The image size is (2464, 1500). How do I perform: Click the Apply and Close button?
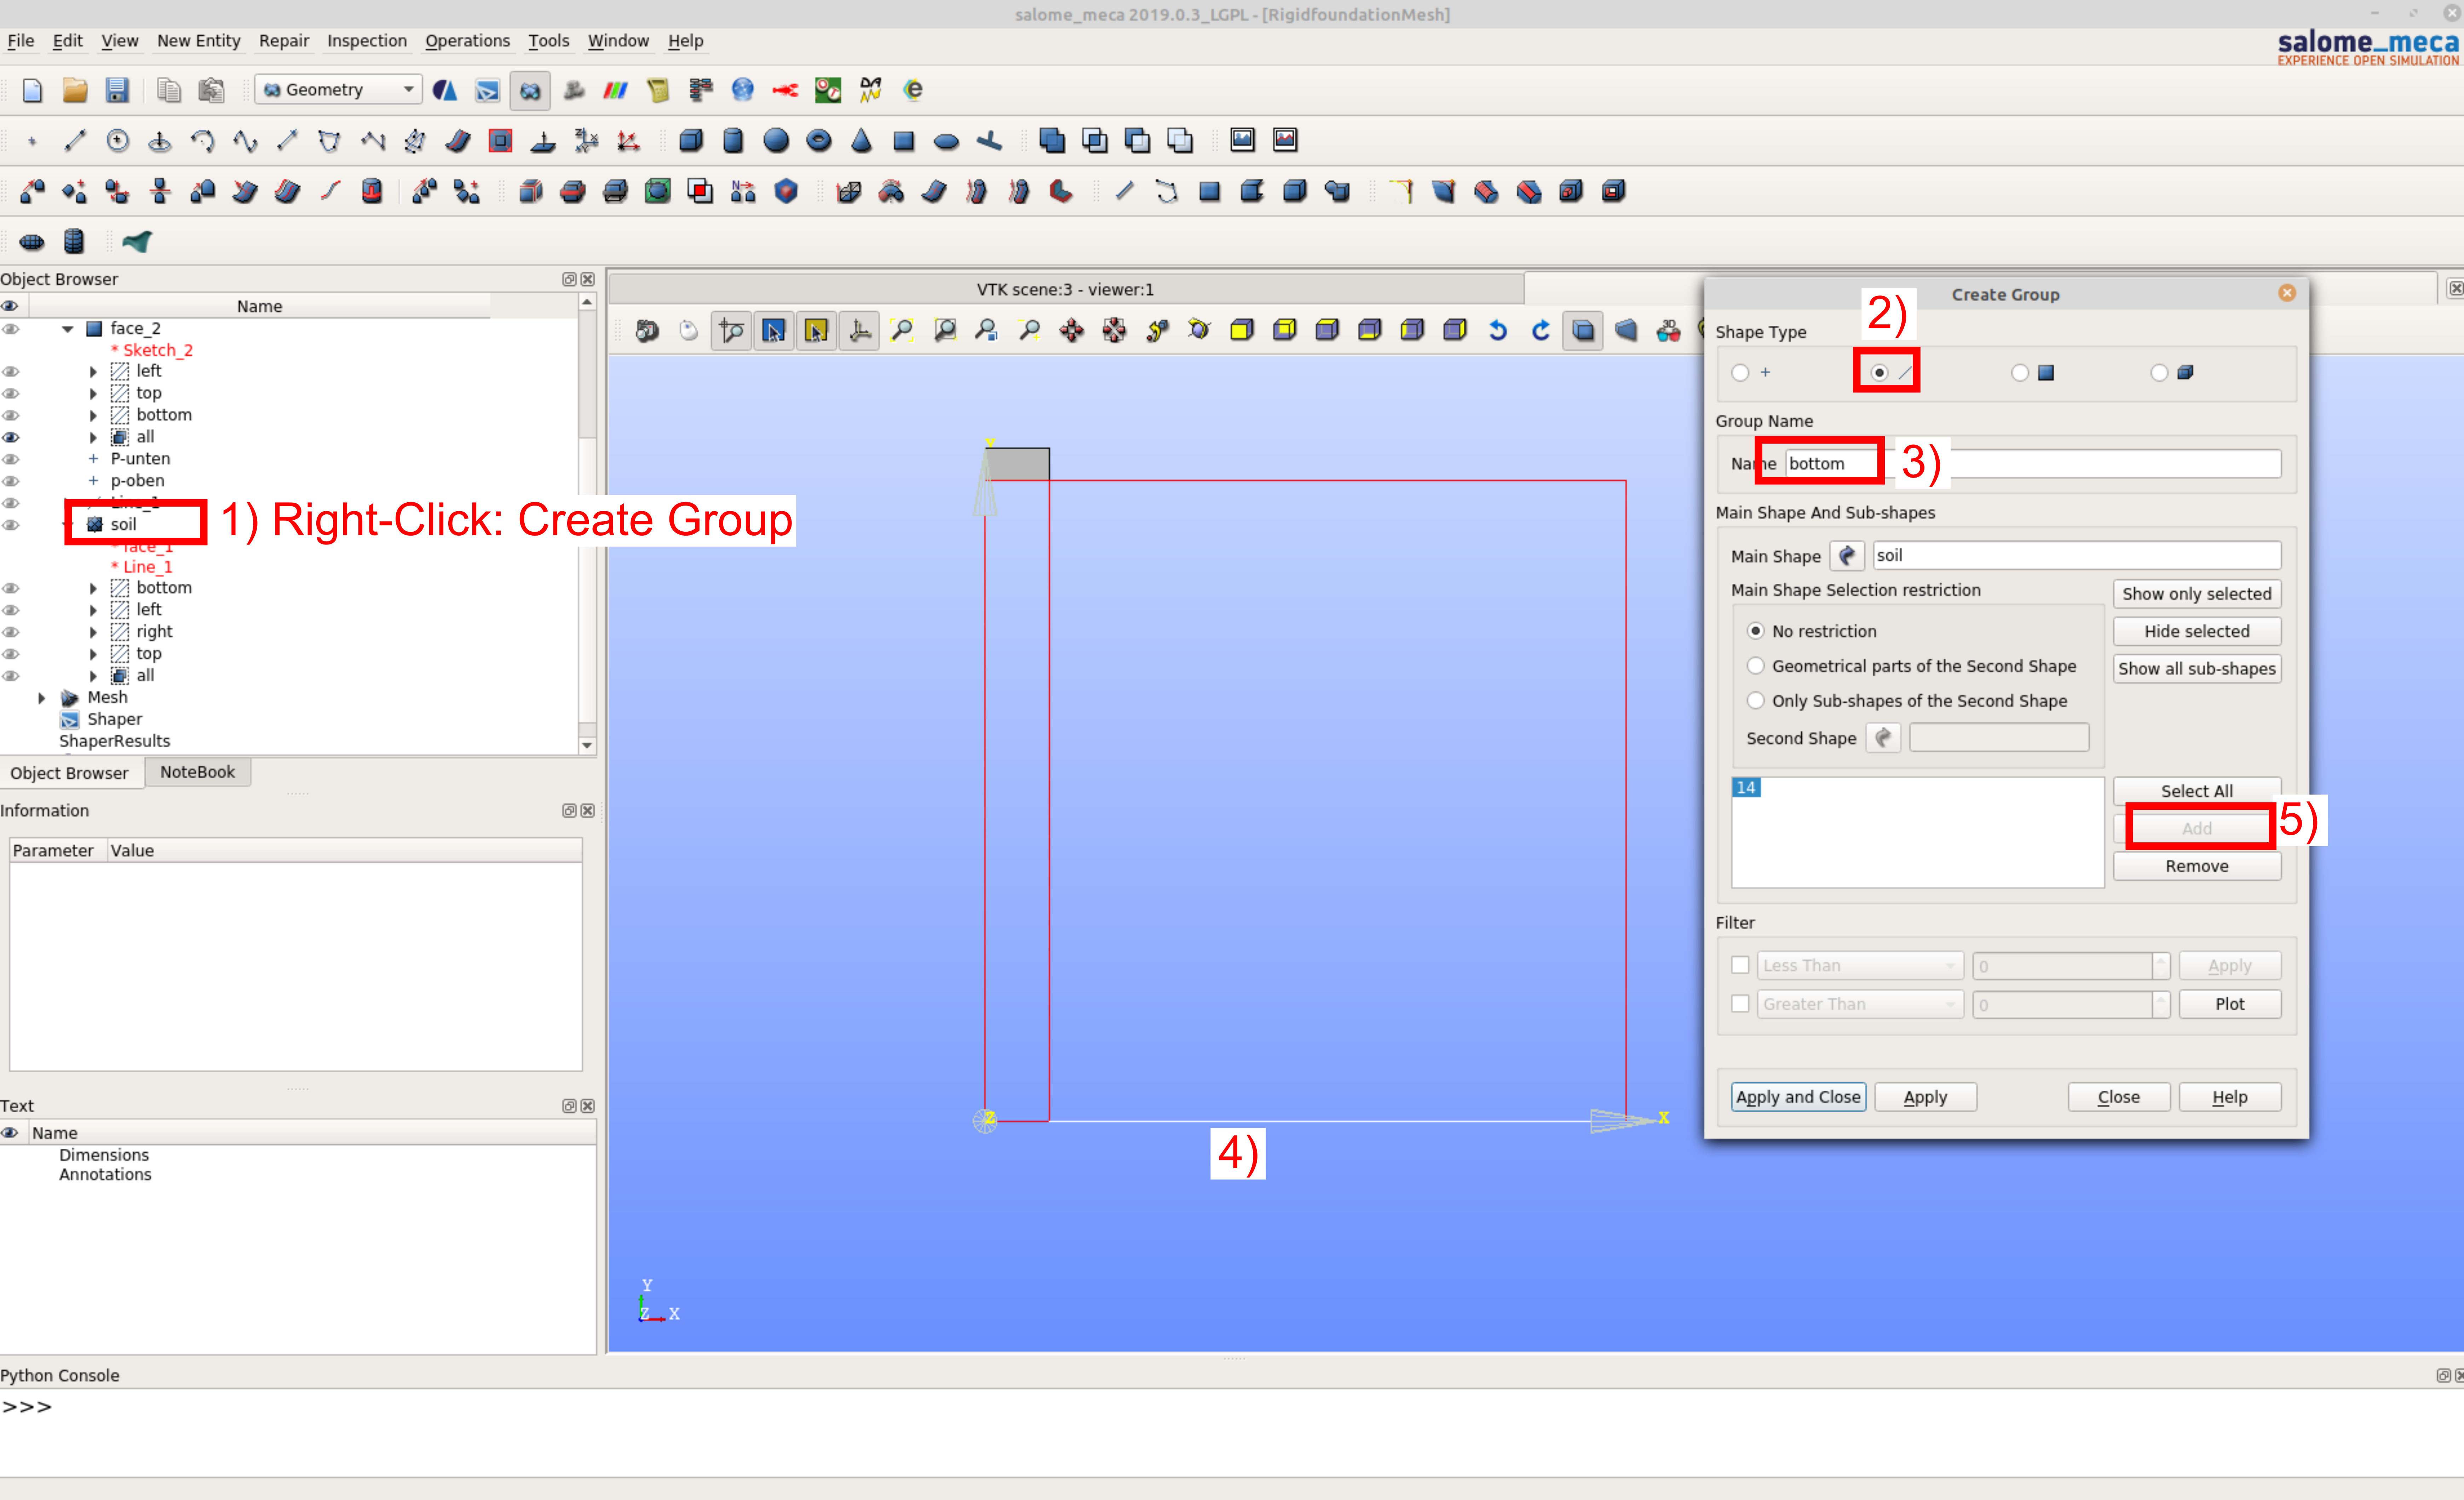pos(1798,1097)
